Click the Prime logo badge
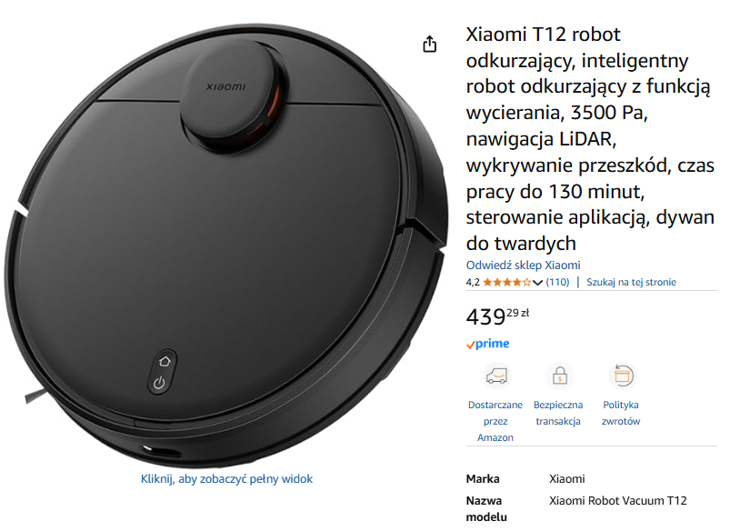Screen dimensions: 730x531 point(488,345)
